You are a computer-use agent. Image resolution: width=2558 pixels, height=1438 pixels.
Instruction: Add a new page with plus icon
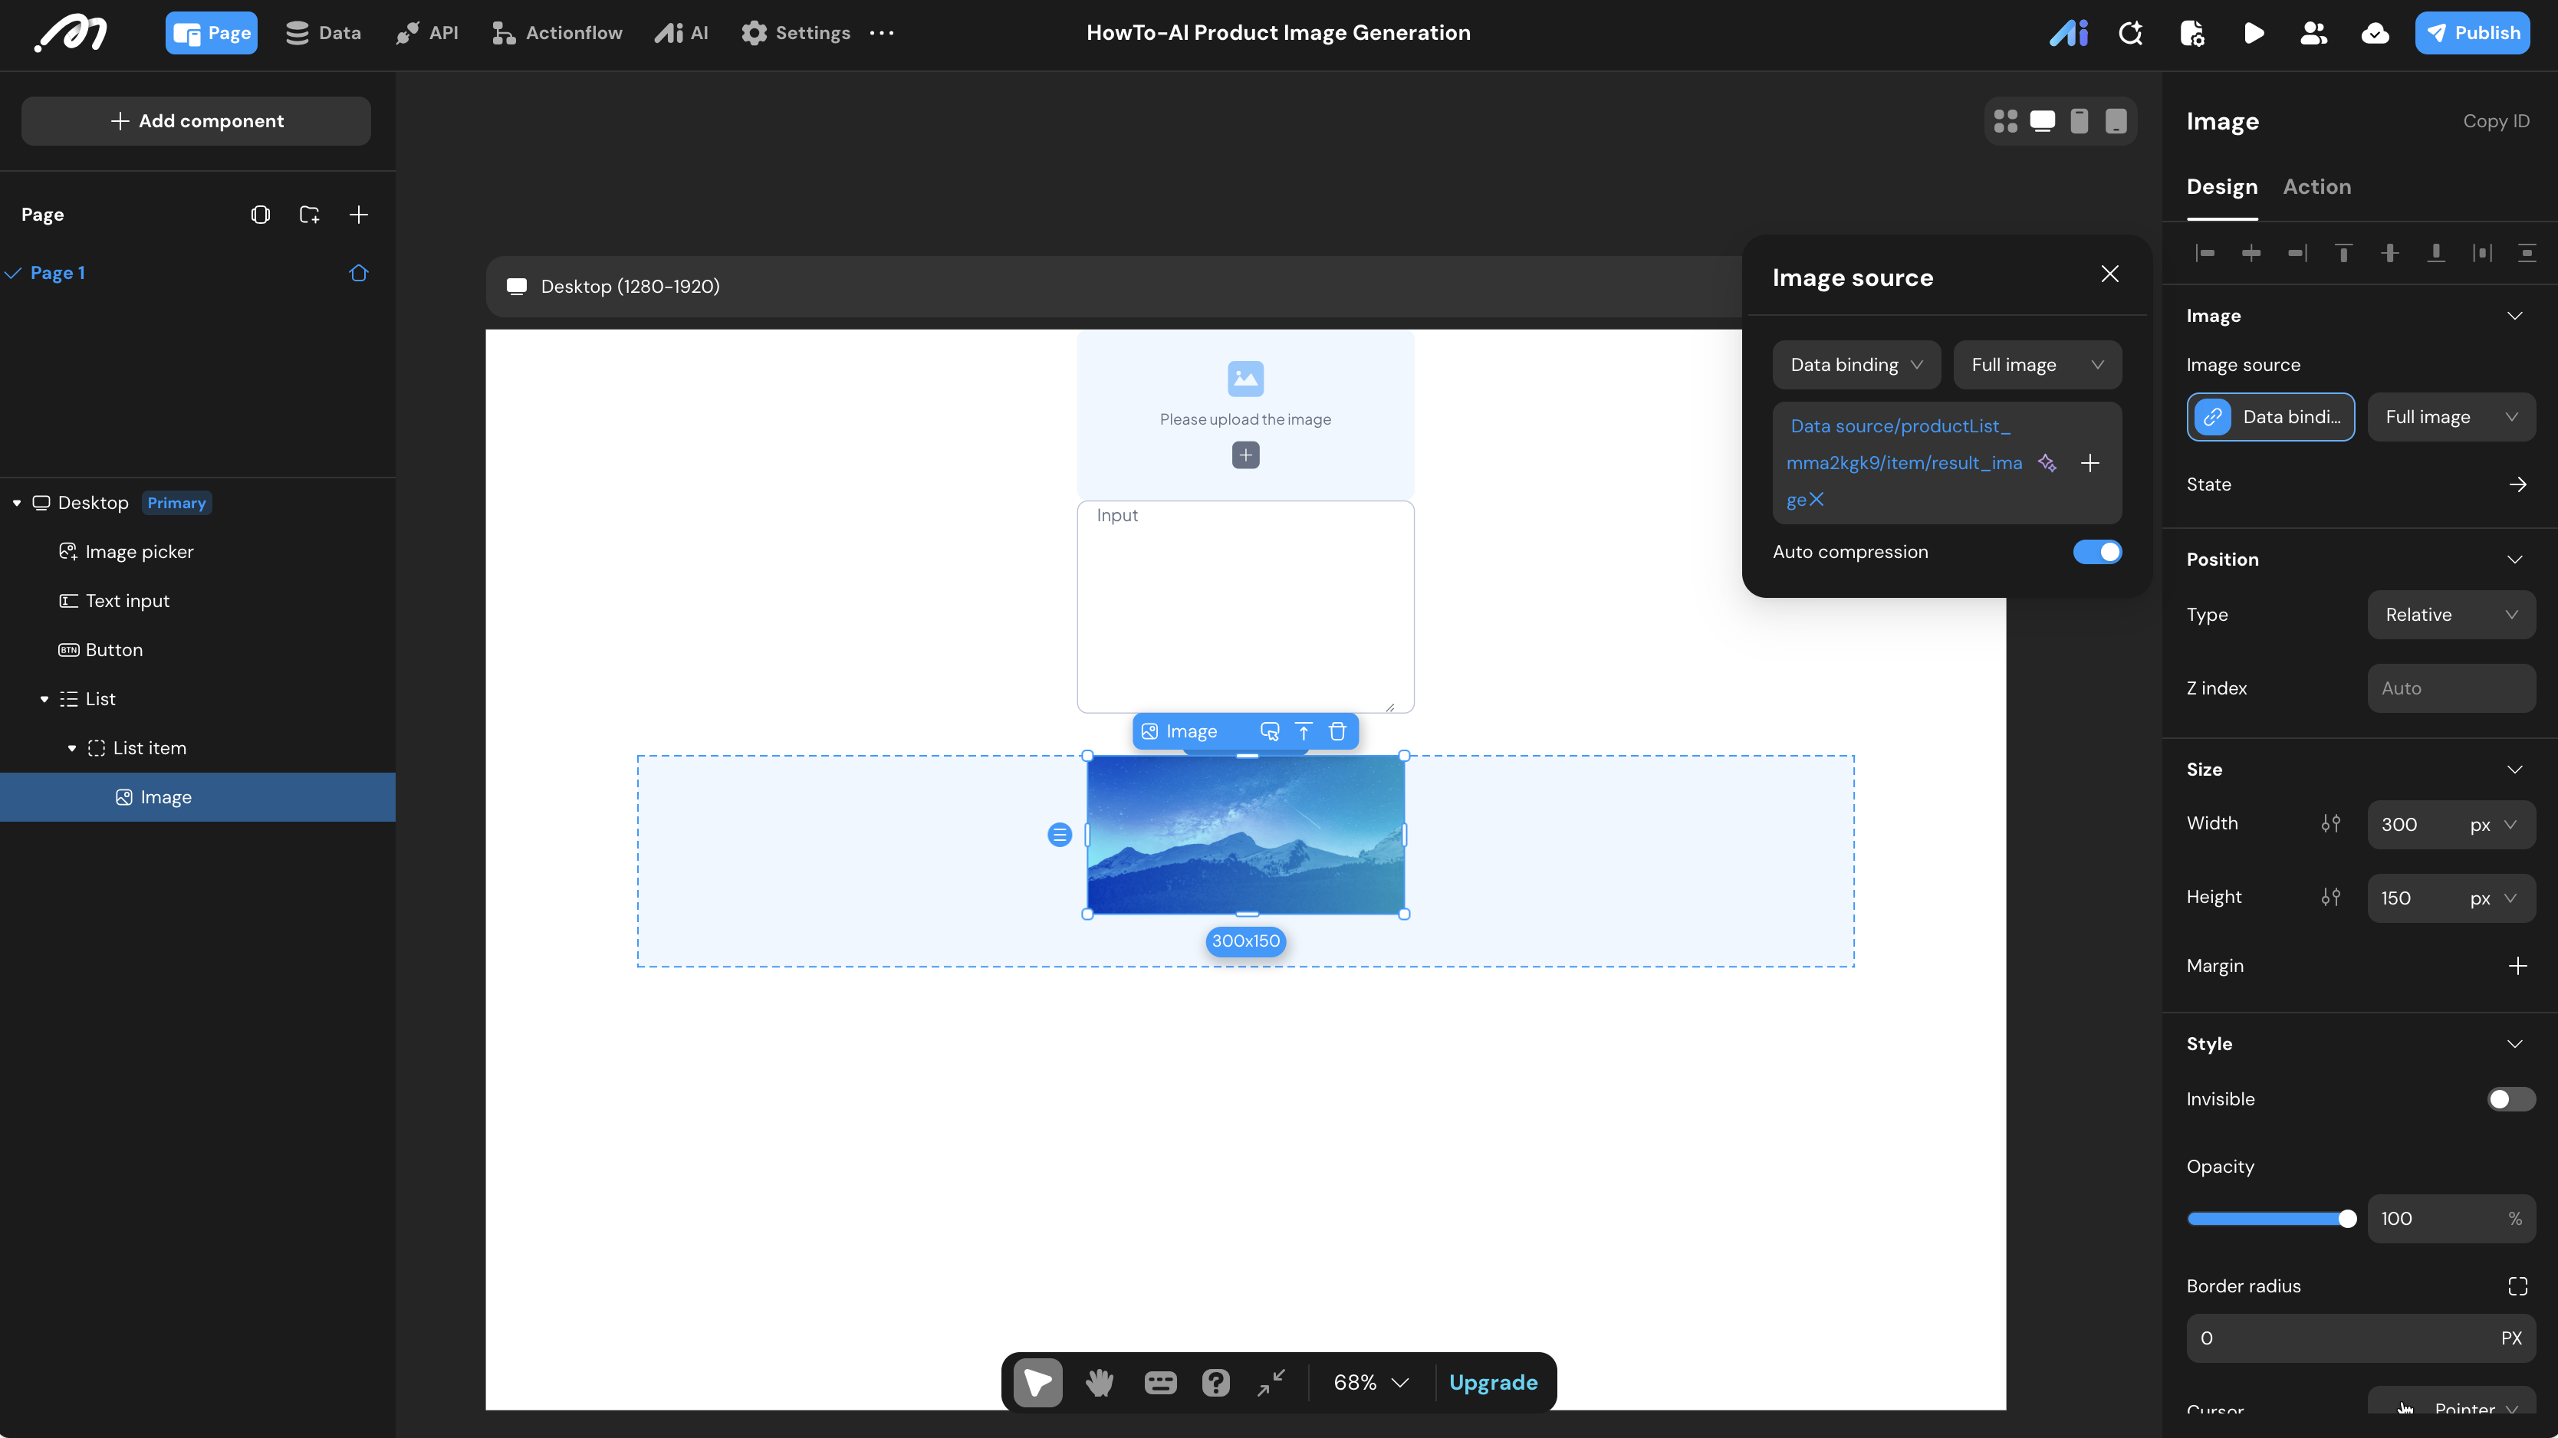[x=359, y=215]
